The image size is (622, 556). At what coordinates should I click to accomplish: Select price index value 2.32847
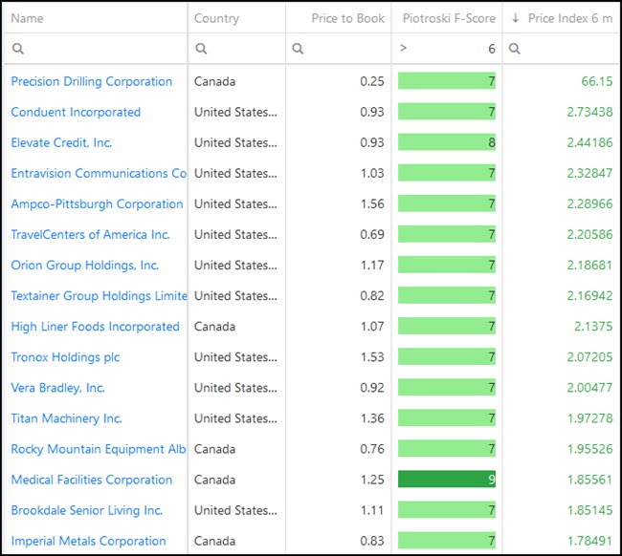pos(589,174)
